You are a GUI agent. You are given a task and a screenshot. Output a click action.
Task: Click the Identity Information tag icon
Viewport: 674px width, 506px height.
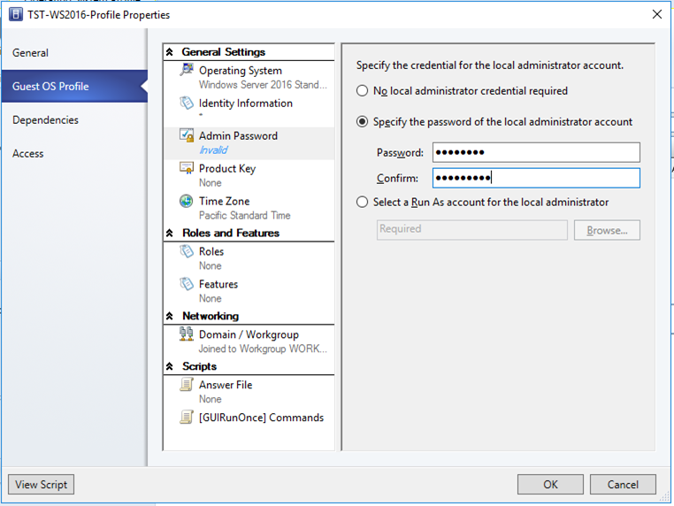click(x=187, y=103)
